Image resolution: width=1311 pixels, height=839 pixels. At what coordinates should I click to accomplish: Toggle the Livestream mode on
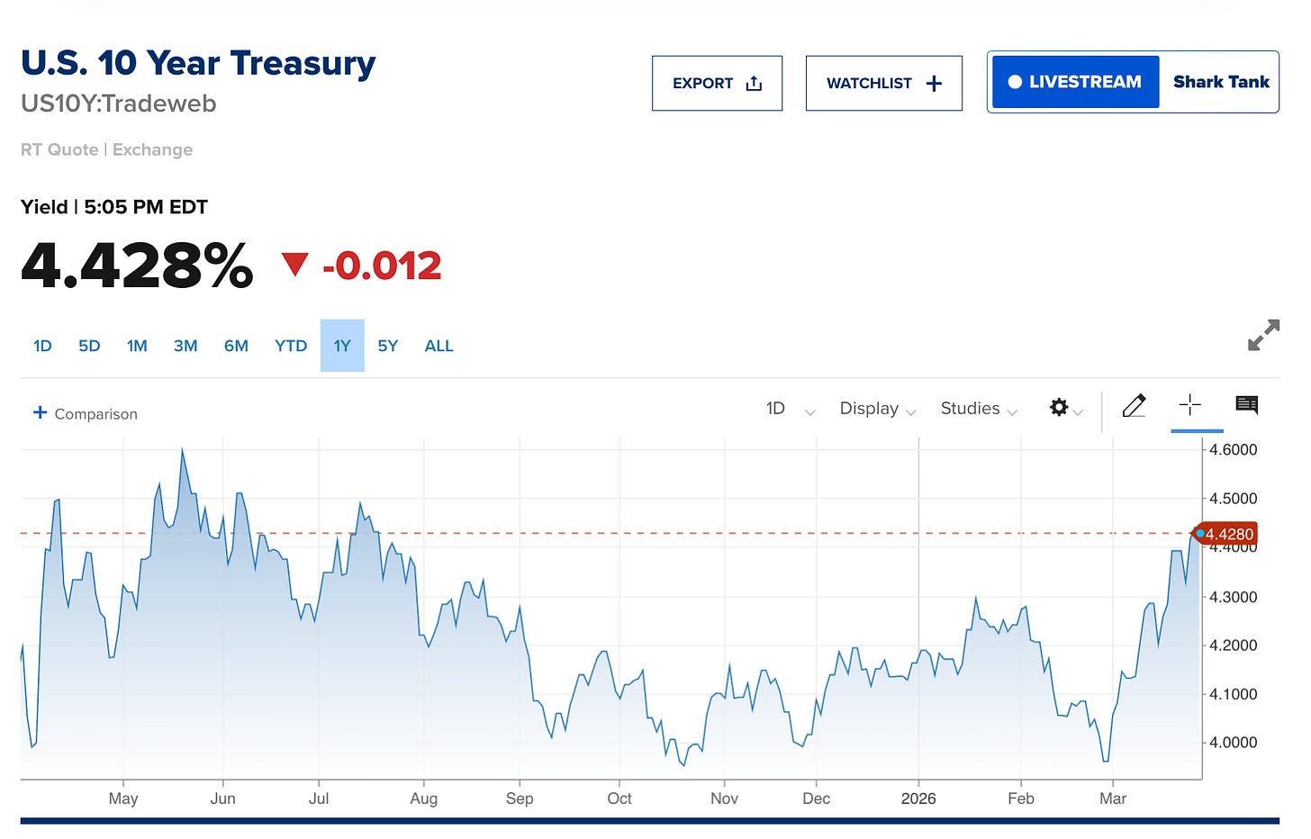[1074, 81]
